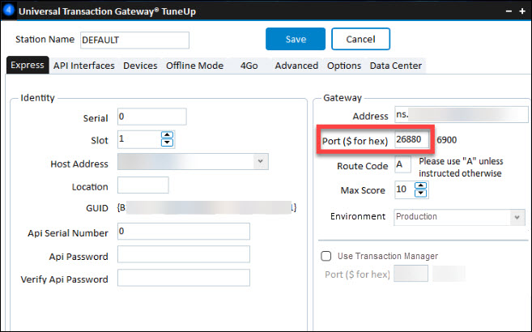Open the Devices tab
Screen dimensions: 532x332
[140, 66]
